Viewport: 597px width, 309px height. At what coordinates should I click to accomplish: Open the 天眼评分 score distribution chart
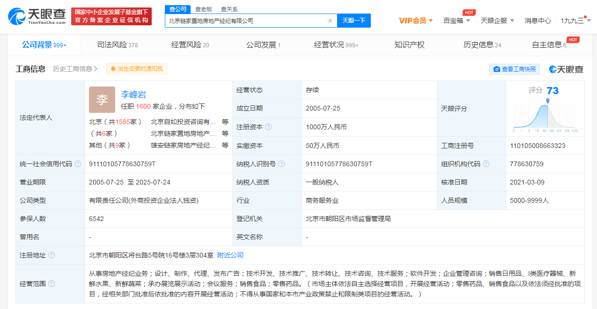[x=545, y=115]
